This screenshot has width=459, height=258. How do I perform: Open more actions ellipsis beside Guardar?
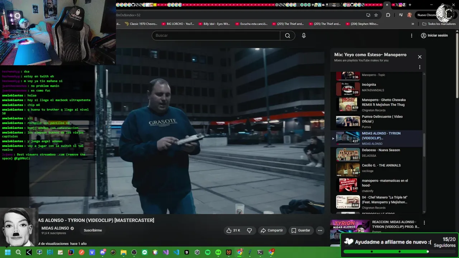[320, 230]
